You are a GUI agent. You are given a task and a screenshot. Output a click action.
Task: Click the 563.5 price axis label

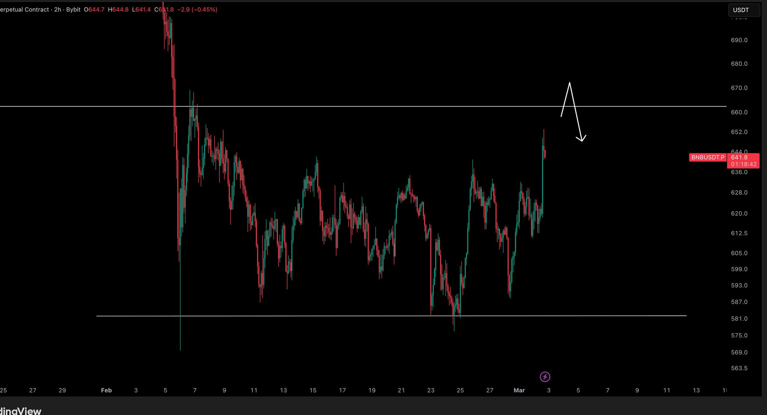pos(739,368)
